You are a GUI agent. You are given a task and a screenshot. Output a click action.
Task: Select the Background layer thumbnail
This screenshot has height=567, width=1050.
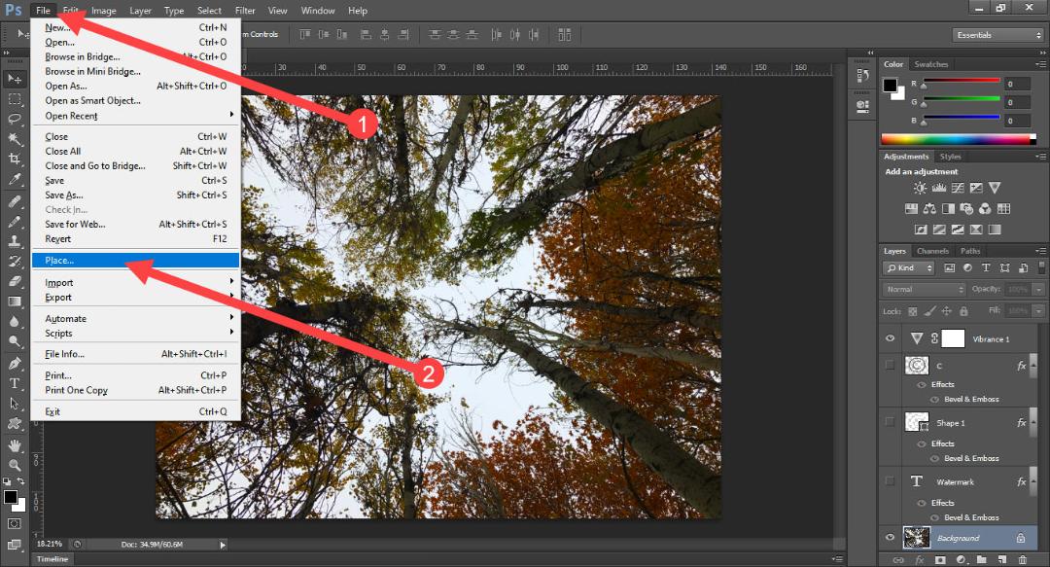[x=917, y=537]
